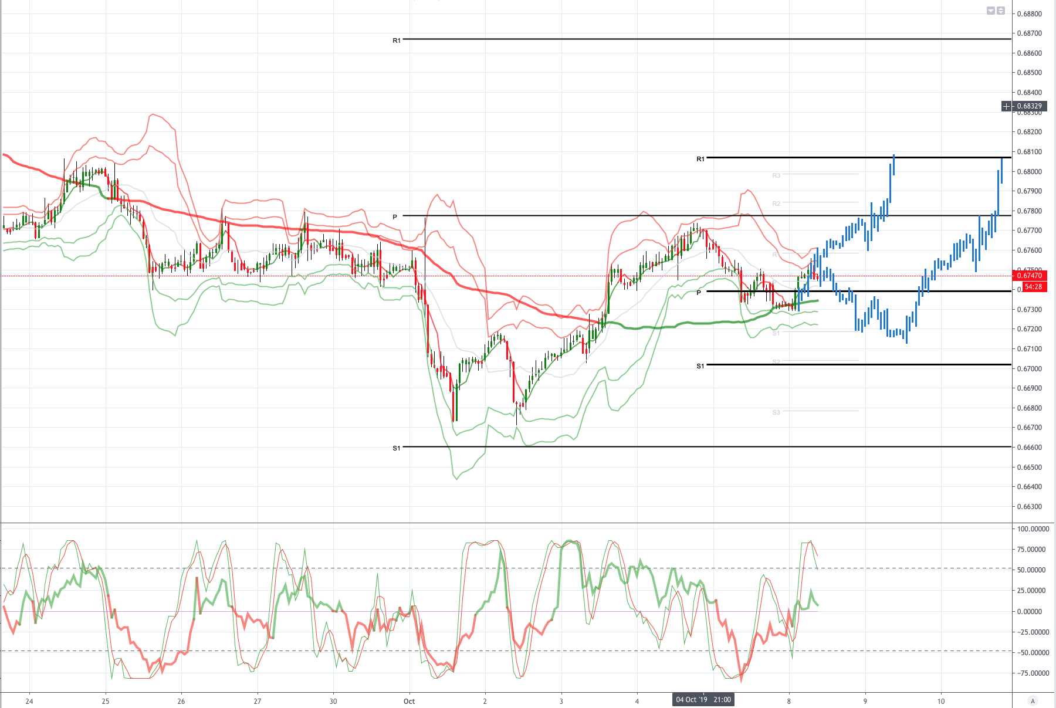
Task: Click the 100.00000 indicator scale label
Action: pos(1033,529)
